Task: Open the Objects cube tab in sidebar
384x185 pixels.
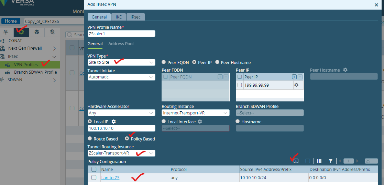Action: coord(37,32)
